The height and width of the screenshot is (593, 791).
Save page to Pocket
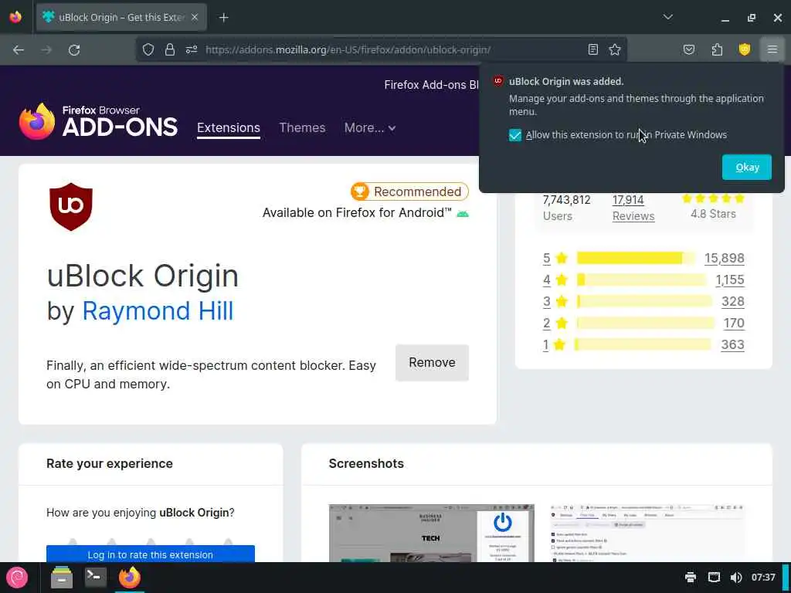[689, 49]
